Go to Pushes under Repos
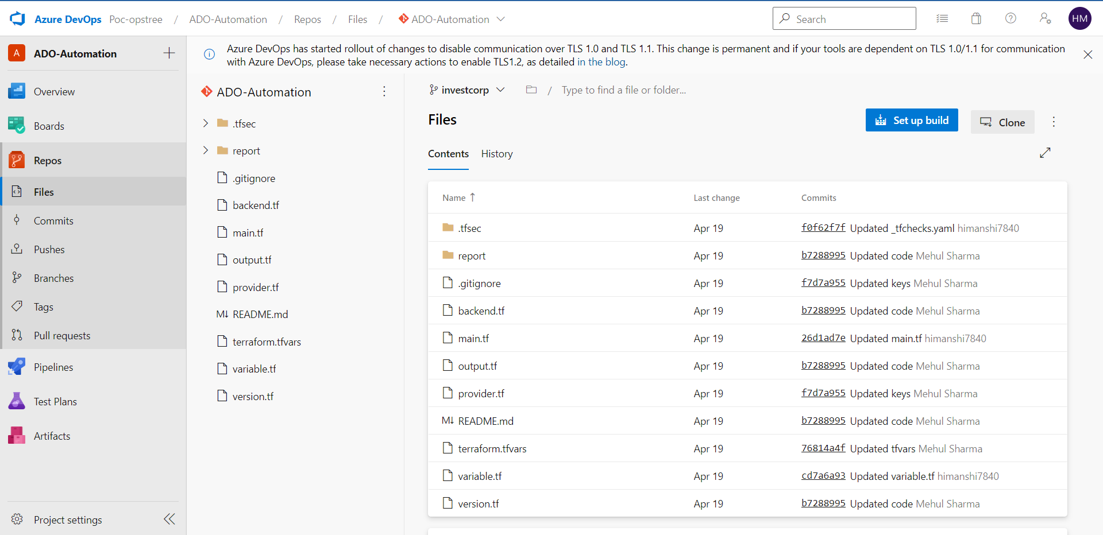Screen dimensions: 1103x535 click(93, 249)
